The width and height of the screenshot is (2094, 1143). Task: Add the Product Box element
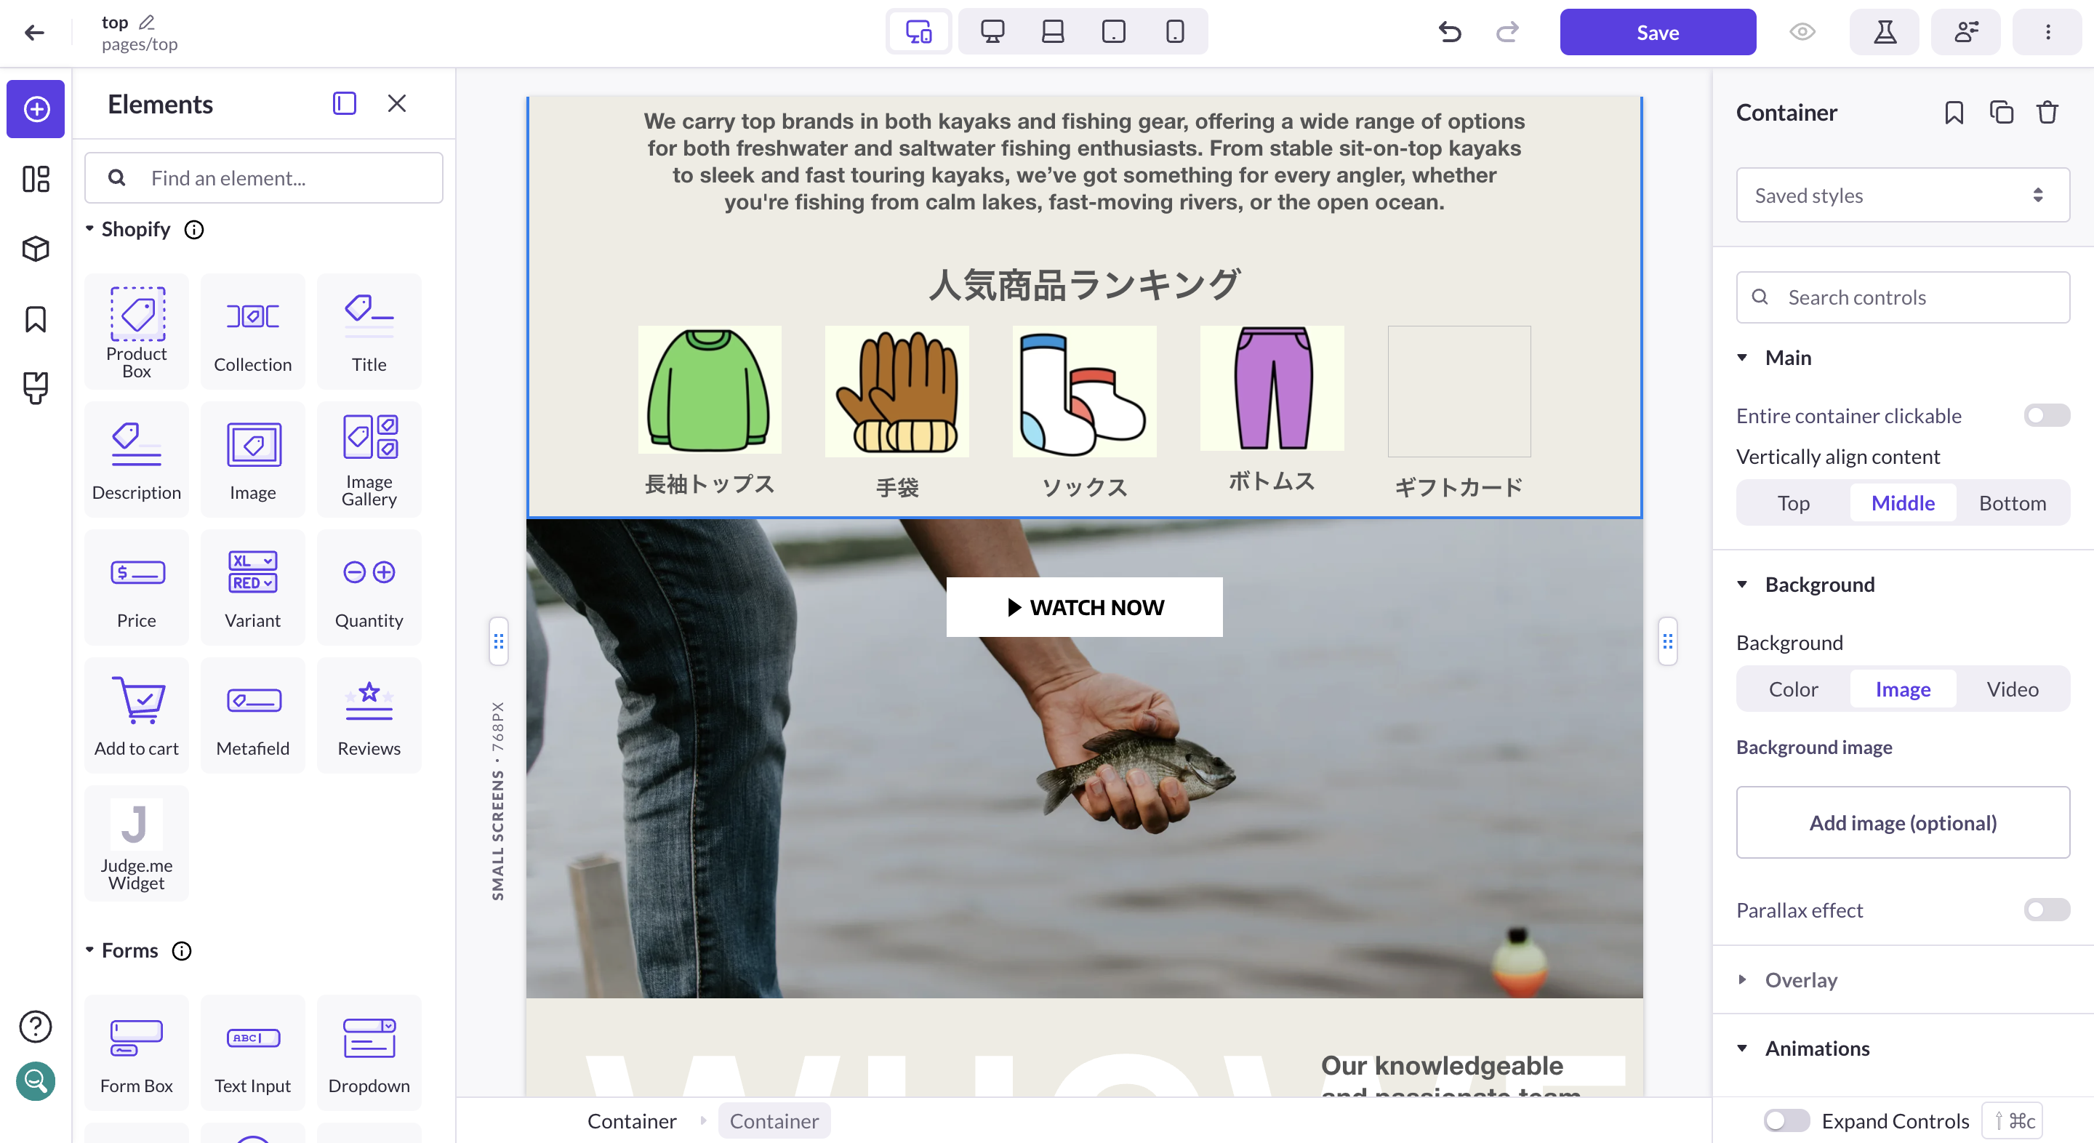[137, 332]
